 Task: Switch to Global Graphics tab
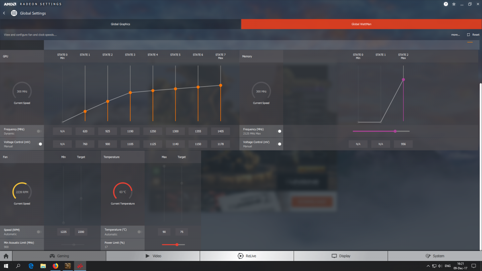[120, 24]
